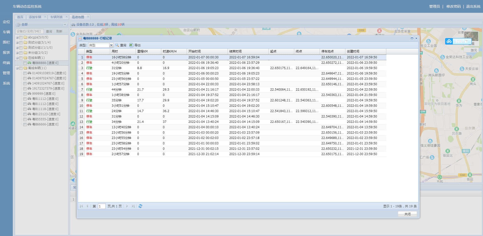Screen dimensions: 483x236
Task: Tick the abcgps group checkbox
Action: [x=21, y=37]
